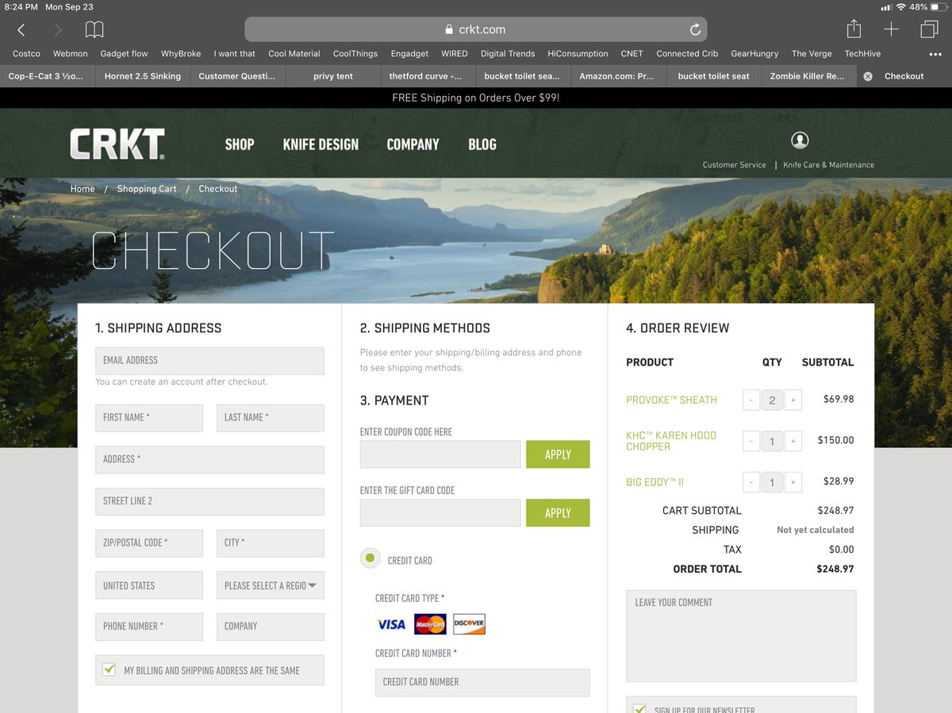The height and width of the screenshot is (713, 952).
Task: Reload the page with the refresh icon
Action: [695, 30]
